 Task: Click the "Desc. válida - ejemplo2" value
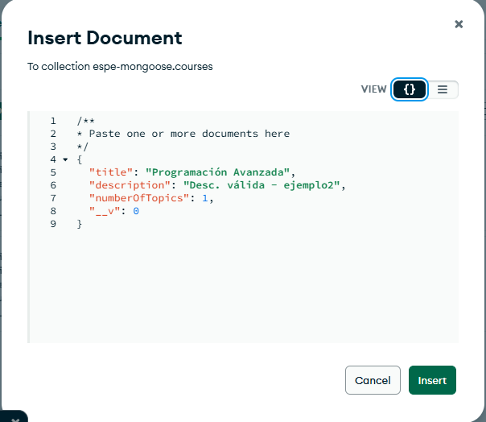click(262, 185)
